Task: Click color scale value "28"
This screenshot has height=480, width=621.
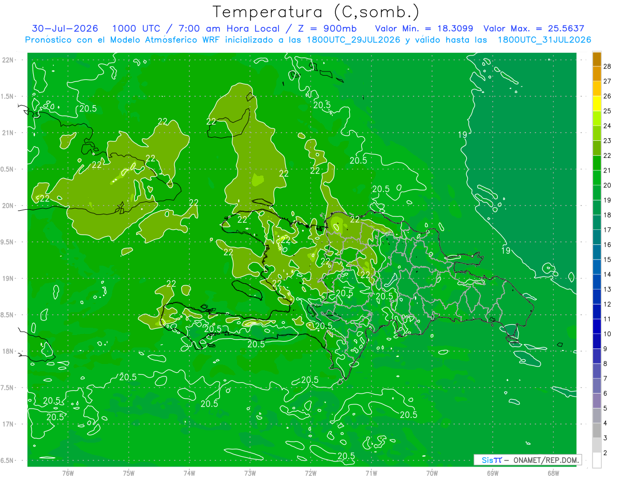Action: [x=608, y=66]
